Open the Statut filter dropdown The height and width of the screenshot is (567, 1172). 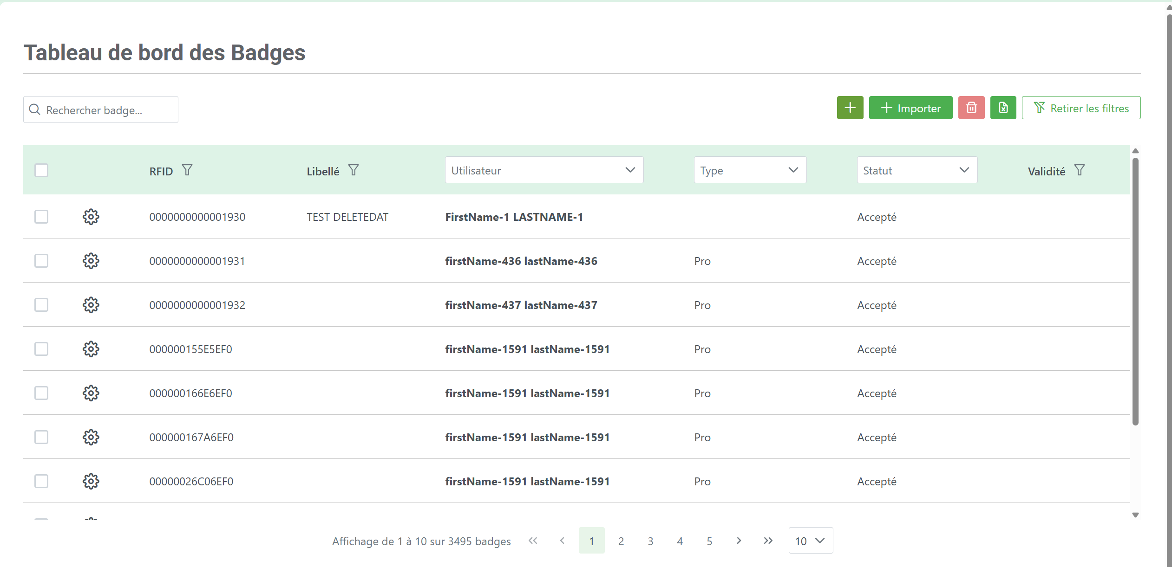click(x=917, y=170)
